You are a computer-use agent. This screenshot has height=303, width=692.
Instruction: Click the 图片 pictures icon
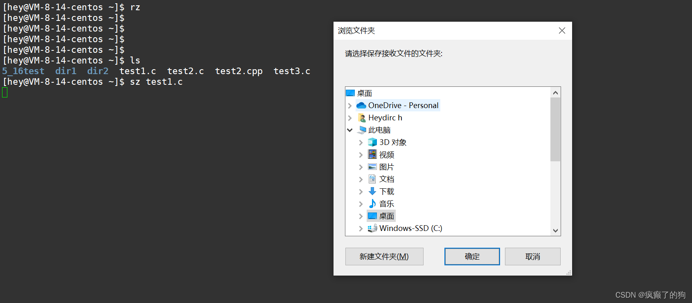(x=372, y=167)
